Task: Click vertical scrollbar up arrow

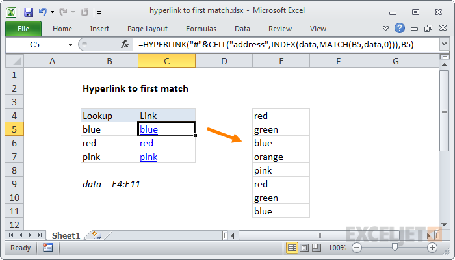Action: click(444, 65)
